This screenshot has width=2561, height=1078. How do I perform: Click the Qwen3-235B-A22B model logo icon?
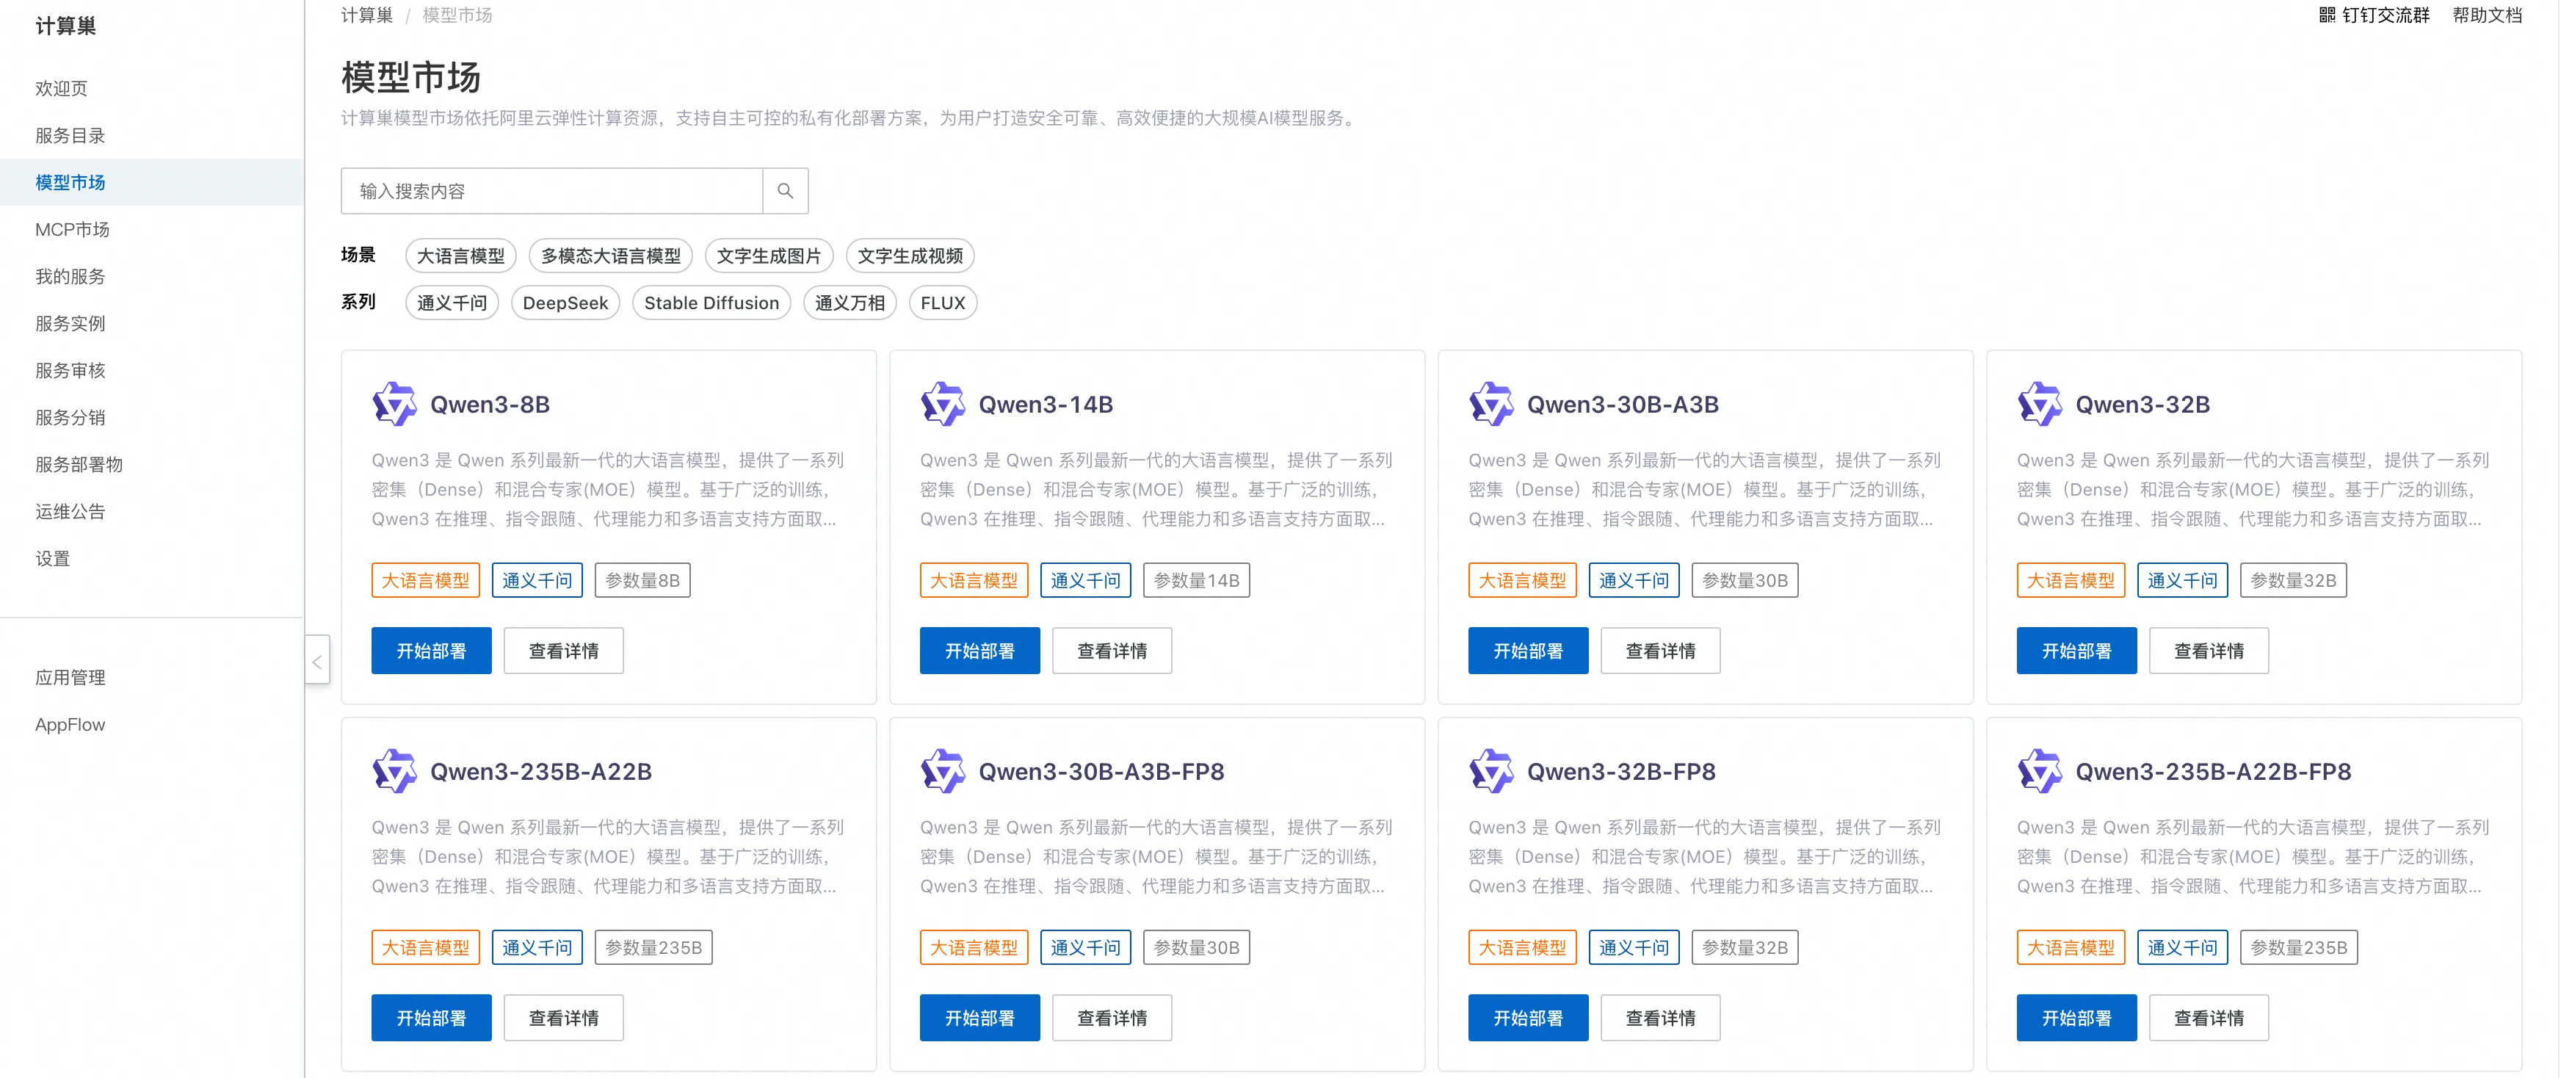pos(394,771)
